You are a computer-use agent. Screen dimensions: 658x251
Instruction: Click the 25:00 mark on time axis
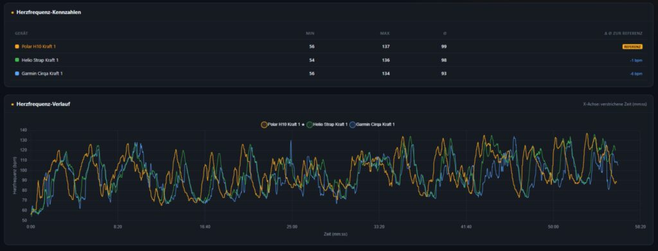(x=292, y=227)
